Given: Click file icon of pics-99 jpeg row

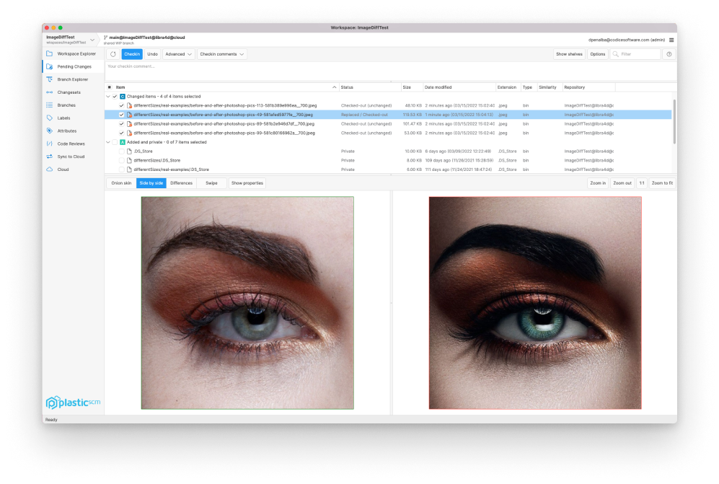Looking at the screenshot, I should [x=129, y=133].
